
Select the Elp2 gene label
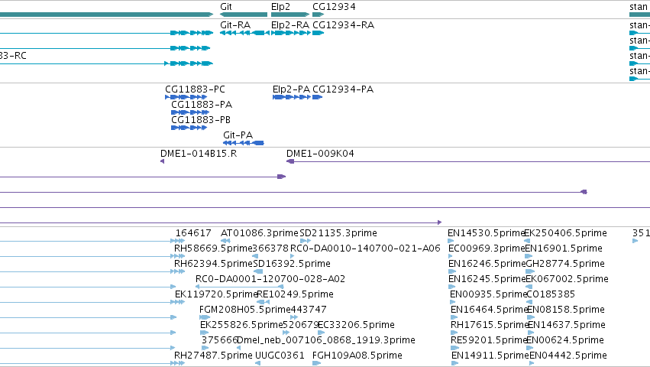(x=280, y=7)
